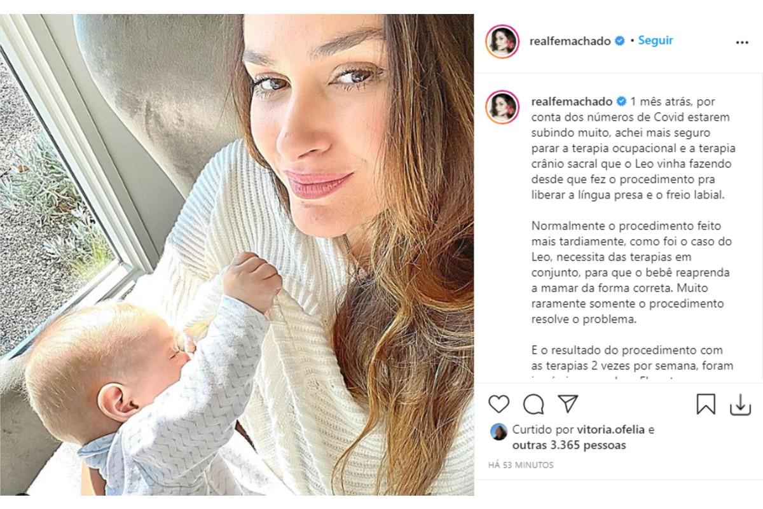Open the header profile avatar of realfemachado
763x509 pixels.
point(502,42)
